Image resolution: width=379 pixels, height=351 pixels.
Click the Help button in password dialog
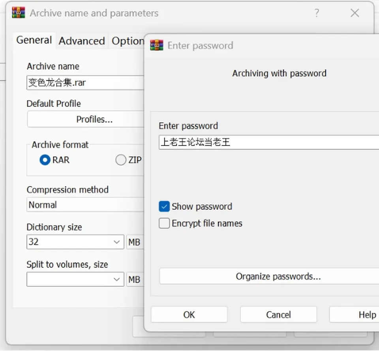pyautogui.click(x=355, y=315)
